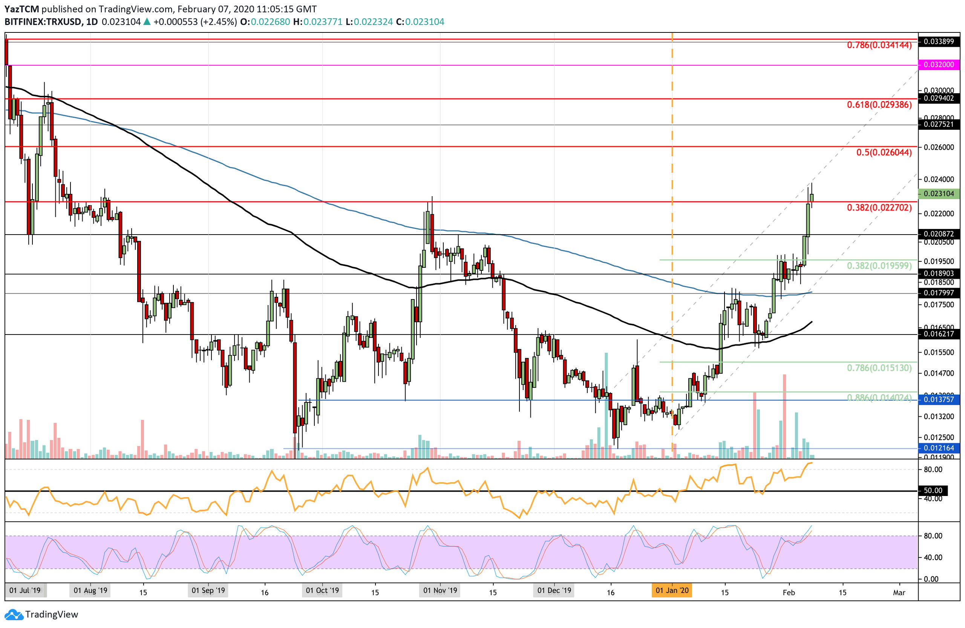Select the green 0.886(0.014024) retracement label
Image resolution: width=965 pixels, height=628 pixels.
[879, 398]
